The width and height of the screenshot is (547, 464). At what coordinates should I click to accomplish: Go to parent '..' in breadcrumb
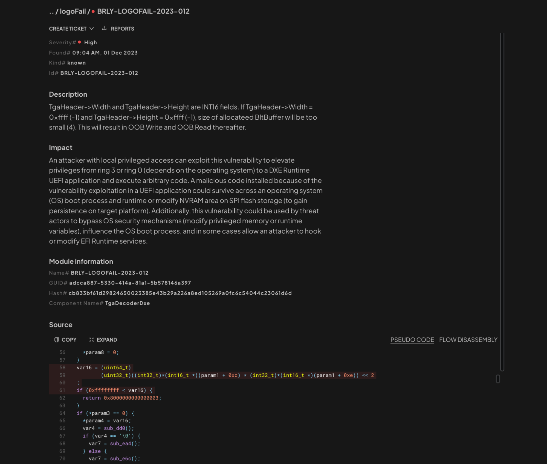coord(51,11)
